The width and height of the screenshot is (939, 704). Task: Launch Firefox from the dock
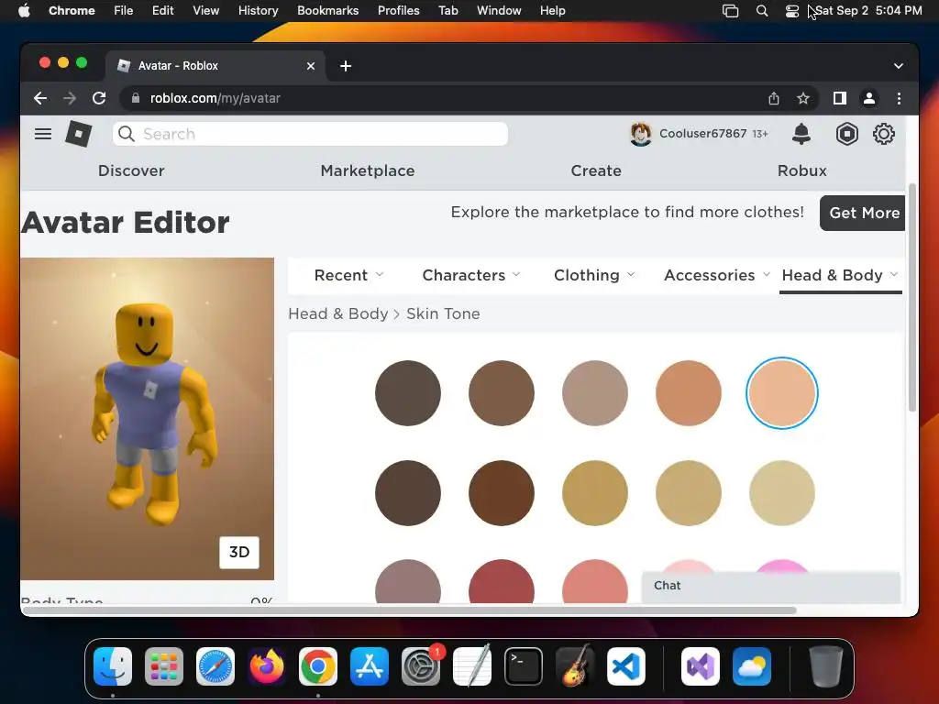(267, 665)
